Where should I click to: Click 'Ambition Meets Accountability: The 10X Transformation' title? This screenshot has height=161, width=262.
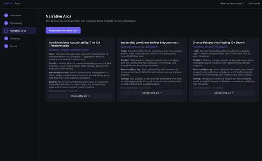click(75, 44)
